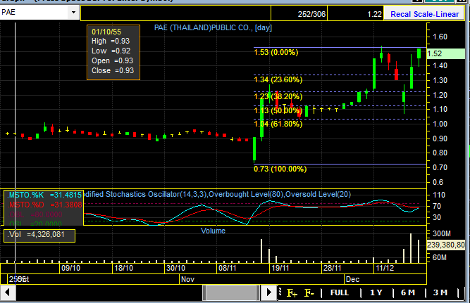The image size is (470, 303).
Task: Click the PAE symbol input field
Action: pos(35,13)
